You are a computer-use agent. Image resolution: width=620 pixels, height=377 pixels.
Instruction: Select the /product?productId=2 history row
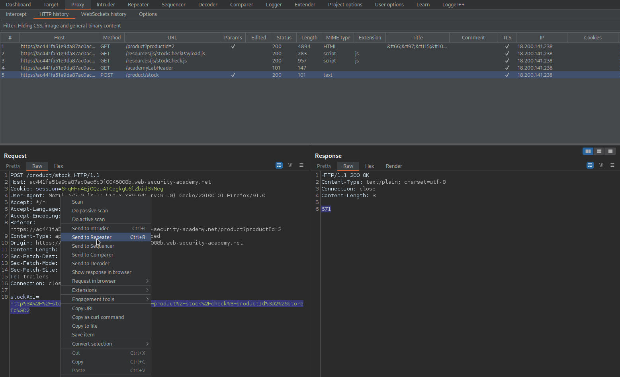310,46
